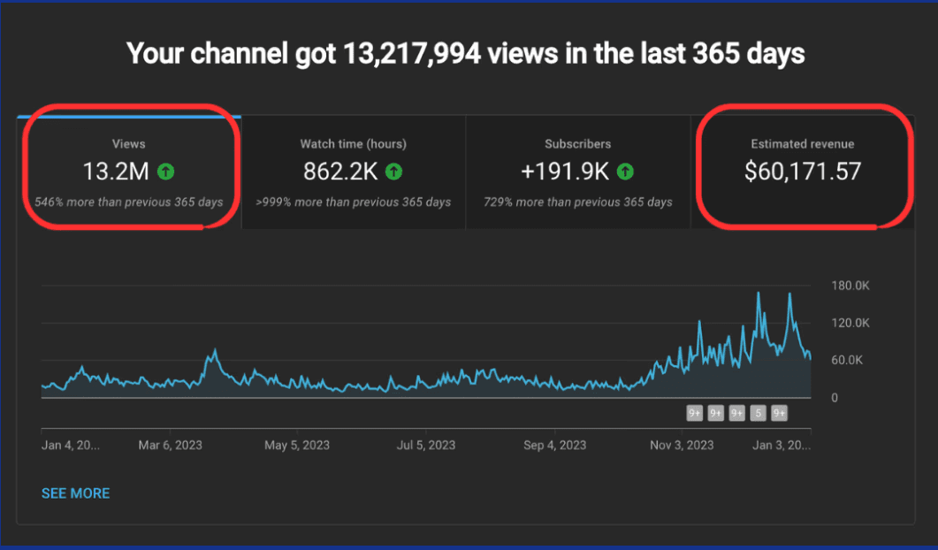Click the SEE MORE link
The width and height of the screenshot is (938, 550).
[x=75, y=493]
